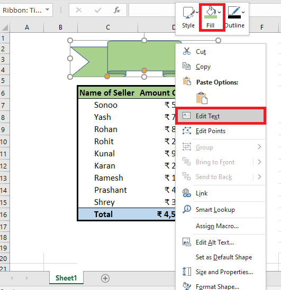Choose Link from the context menu
The width and height of the screenshot is (281, 290).
(x=221, y=193)
